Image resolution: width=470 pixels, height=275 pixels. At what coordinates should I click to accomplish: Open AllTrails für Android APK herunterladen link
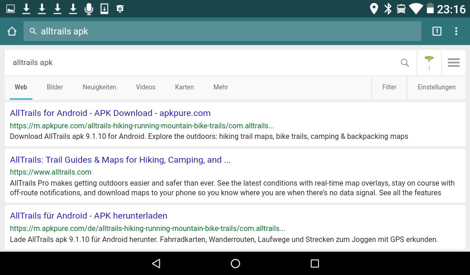point(89,216)
